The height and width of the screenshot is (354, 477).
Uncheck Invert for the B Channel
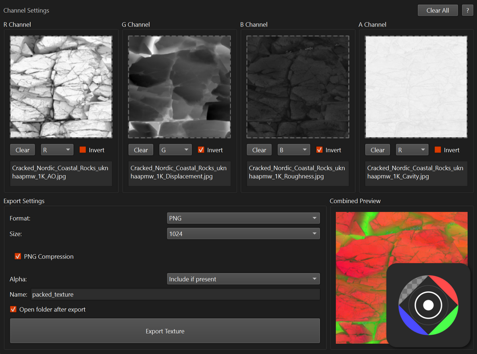pyautogui.click(x=319, y=149)
